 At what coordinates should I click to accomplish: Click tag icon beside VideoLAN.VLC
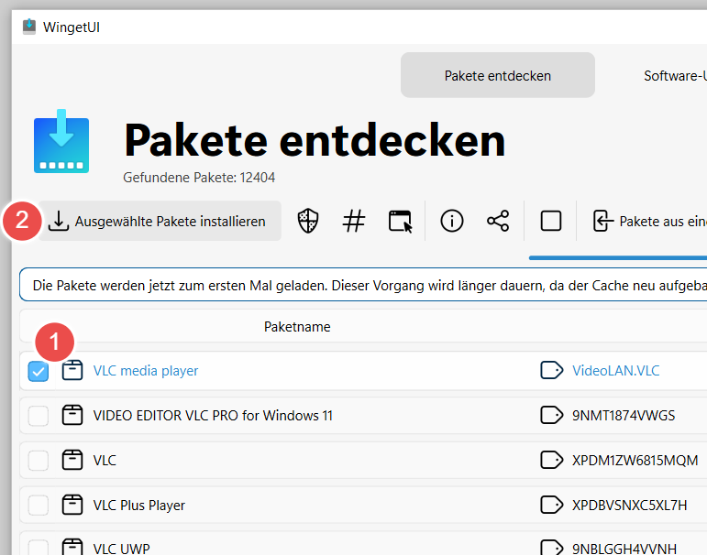point(551,370)
